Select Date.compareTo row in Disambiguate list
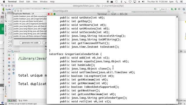Viewport: 186px width, 105px height. pyautogui.click(x=30, y=36)
